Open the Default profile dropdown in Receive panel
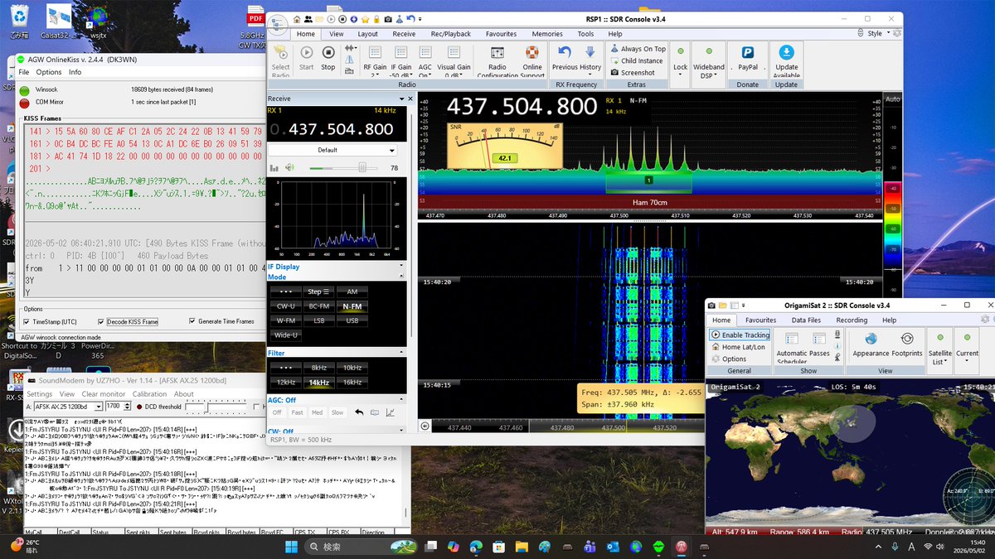The image size is (995, 559). (x=332, y=151)
